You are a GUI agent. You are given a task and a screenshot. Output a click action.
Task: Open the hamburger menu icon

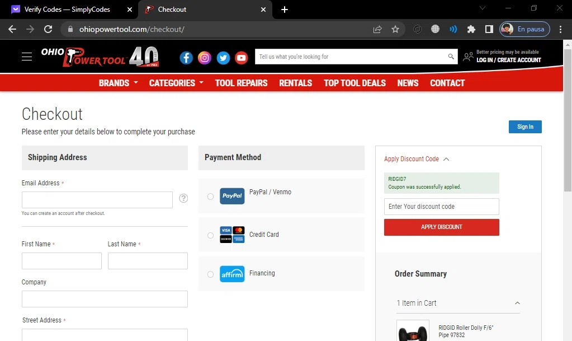27,57
